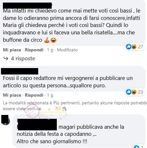Viewport: 147px width, 148px height.
Task: Reply to the first comment via 'Rispondi'
Action: pyautogui.click(x=34, y=50)
